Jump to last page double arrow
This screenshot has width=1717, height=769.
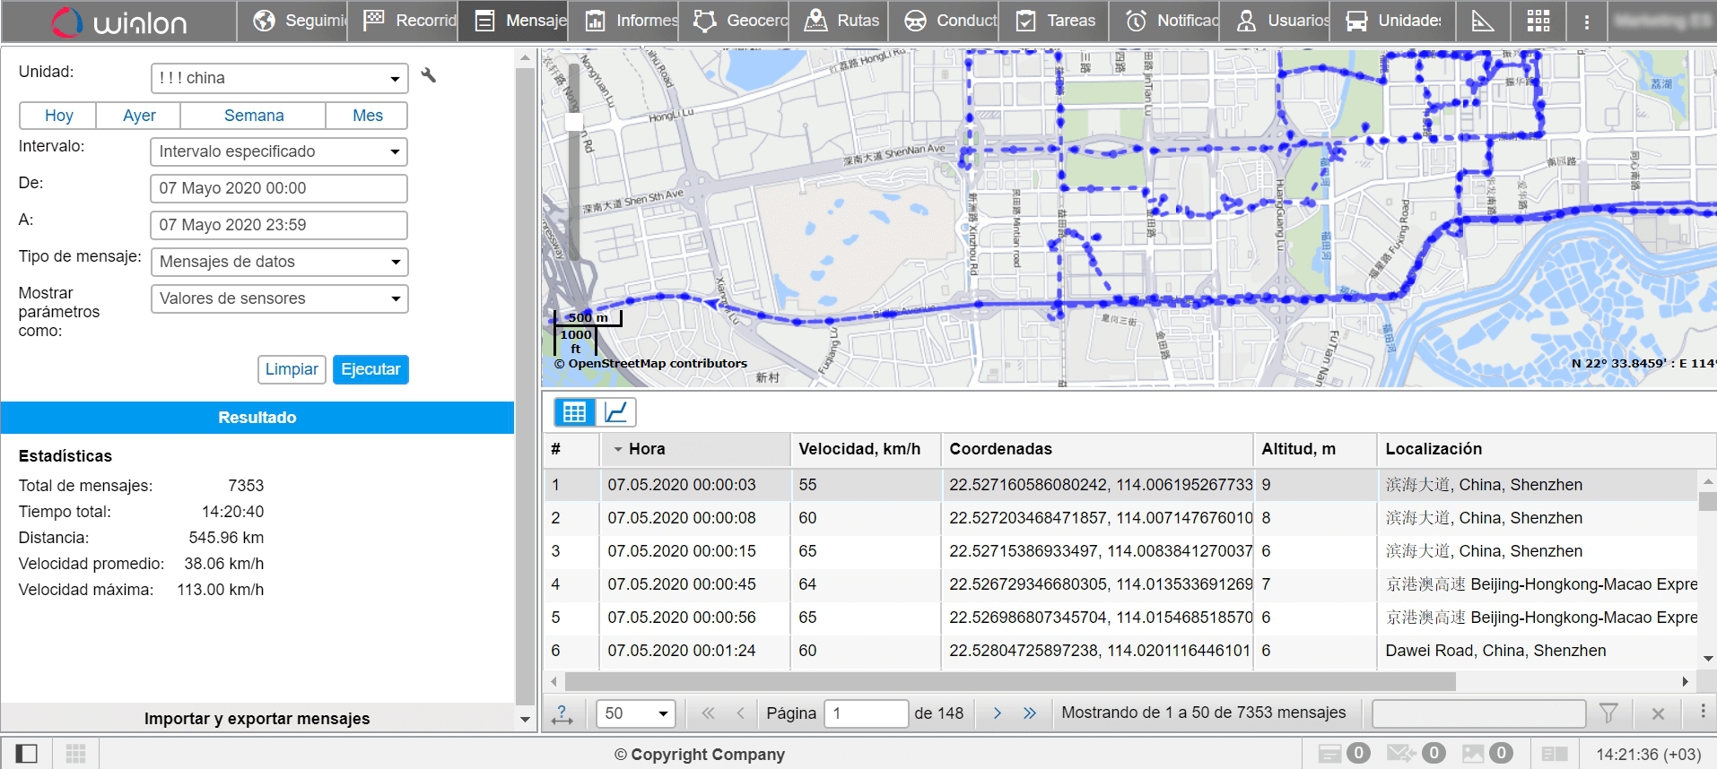[1029, 713]
